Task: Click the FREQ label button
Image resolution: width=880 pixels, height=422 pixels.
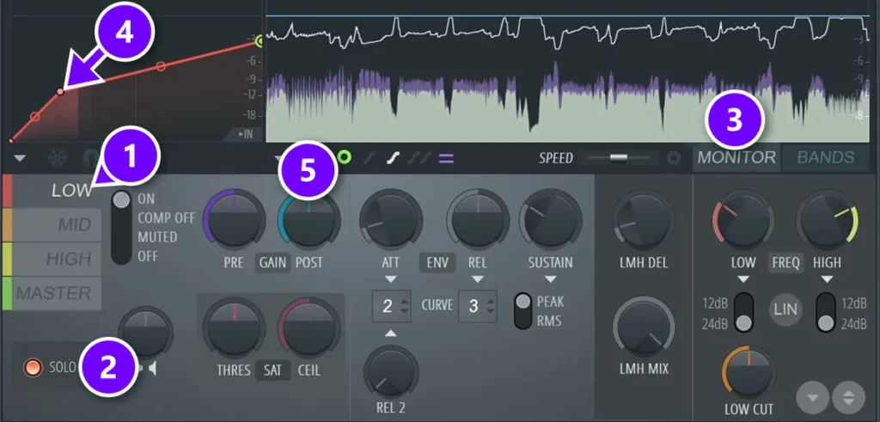Action: (785, 262)
